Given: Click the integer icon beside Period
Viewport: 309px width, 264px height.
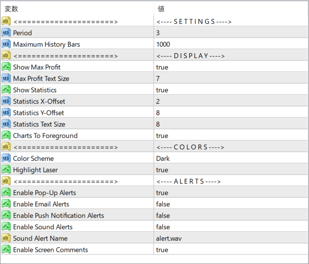Looking at the screenshot, I should [x=6, y=33].
